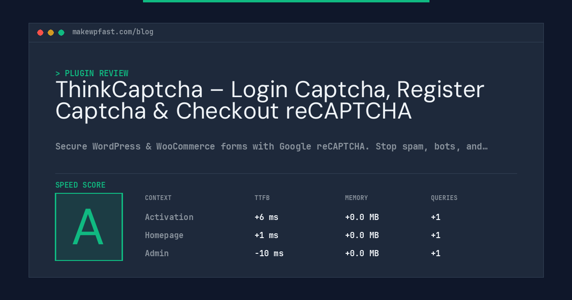The height and width of the screenshot is (300, 572).
Task: Click the '+1 ms' TTFB value
Action: 266,235
